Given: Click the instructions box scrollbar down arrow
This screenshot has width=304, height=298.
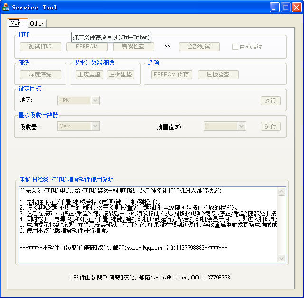Looking at the screenshot, I should (281, 259).
